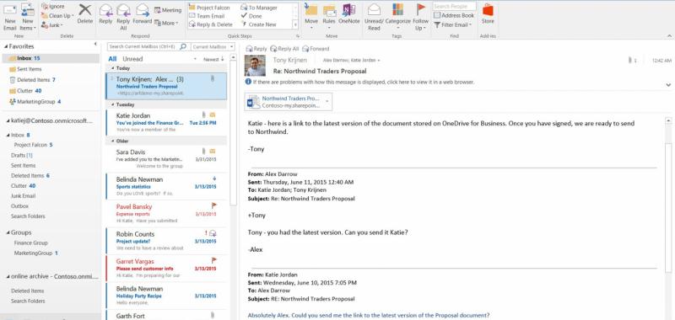Select Inbox under Favorites

pyautogui.click(x=51, y=58)
